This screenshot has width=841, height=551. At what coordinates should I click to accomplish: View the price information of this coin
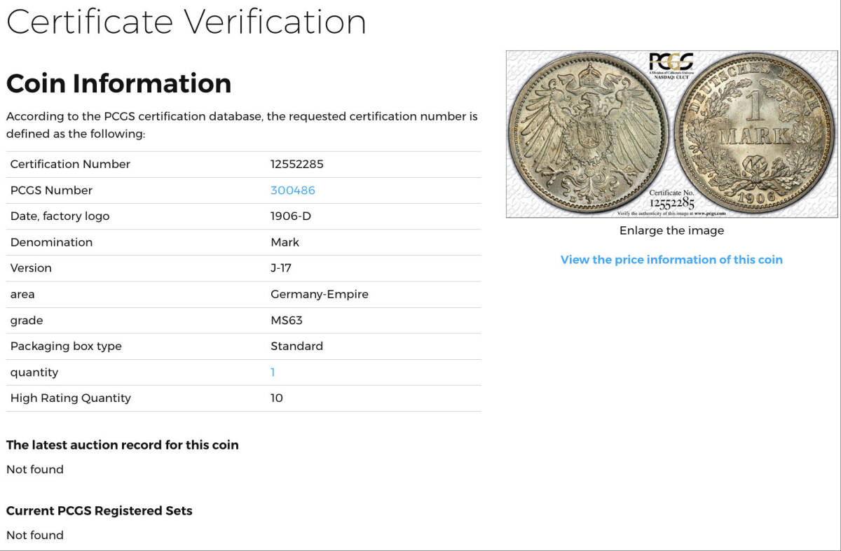pos(671,260)
